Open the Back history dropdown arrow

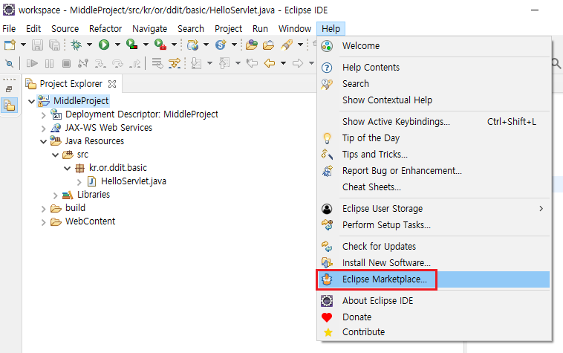point(283,64)
